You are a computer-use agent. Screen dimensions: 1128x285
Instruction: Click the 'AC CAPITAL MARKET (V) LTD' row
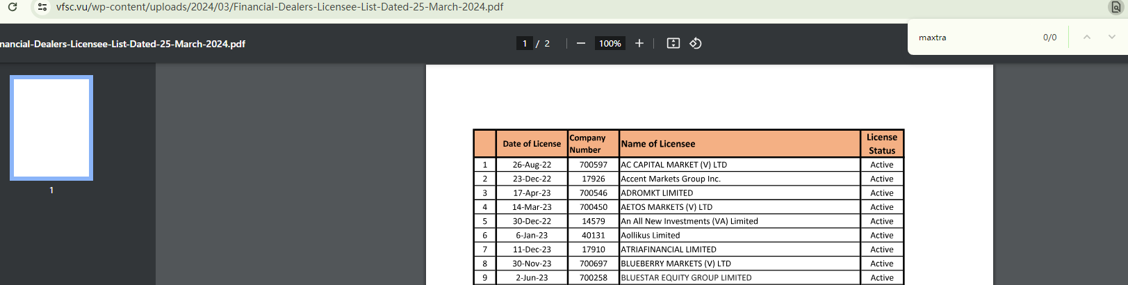673,165
